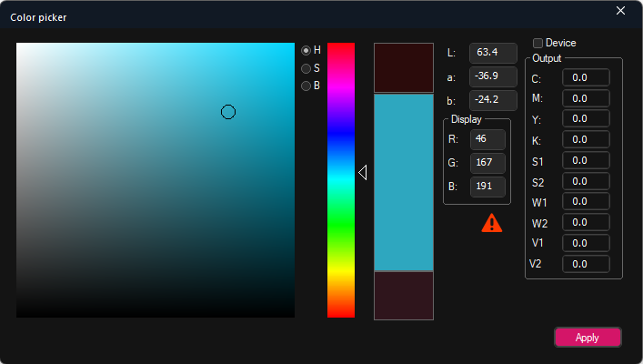Click the large teal preview swatch
This screenshot has width=643, height=364.
click(404, 182)
